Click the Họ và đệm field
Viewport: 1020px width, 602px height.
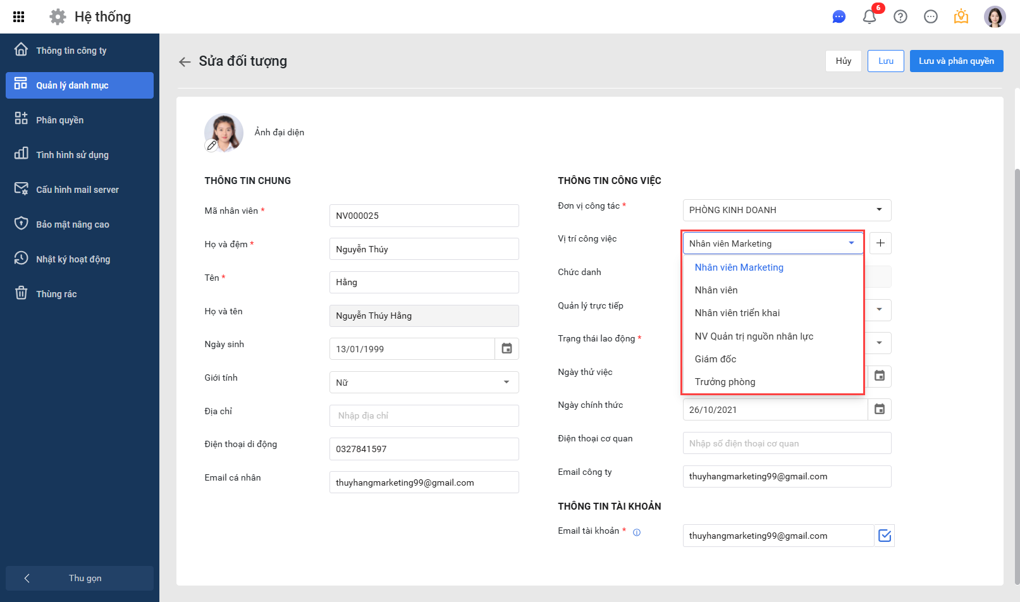424,249
